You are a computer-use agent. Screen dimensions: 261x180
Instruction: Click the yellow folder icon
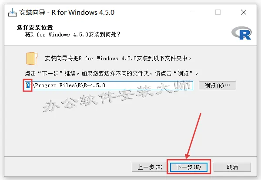tap(32, 59)
